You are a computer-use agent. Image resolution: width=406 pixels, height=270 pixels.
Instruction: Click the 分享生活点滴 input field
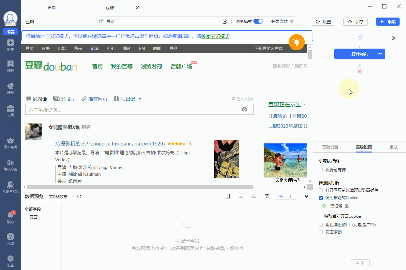coord(139,110)
